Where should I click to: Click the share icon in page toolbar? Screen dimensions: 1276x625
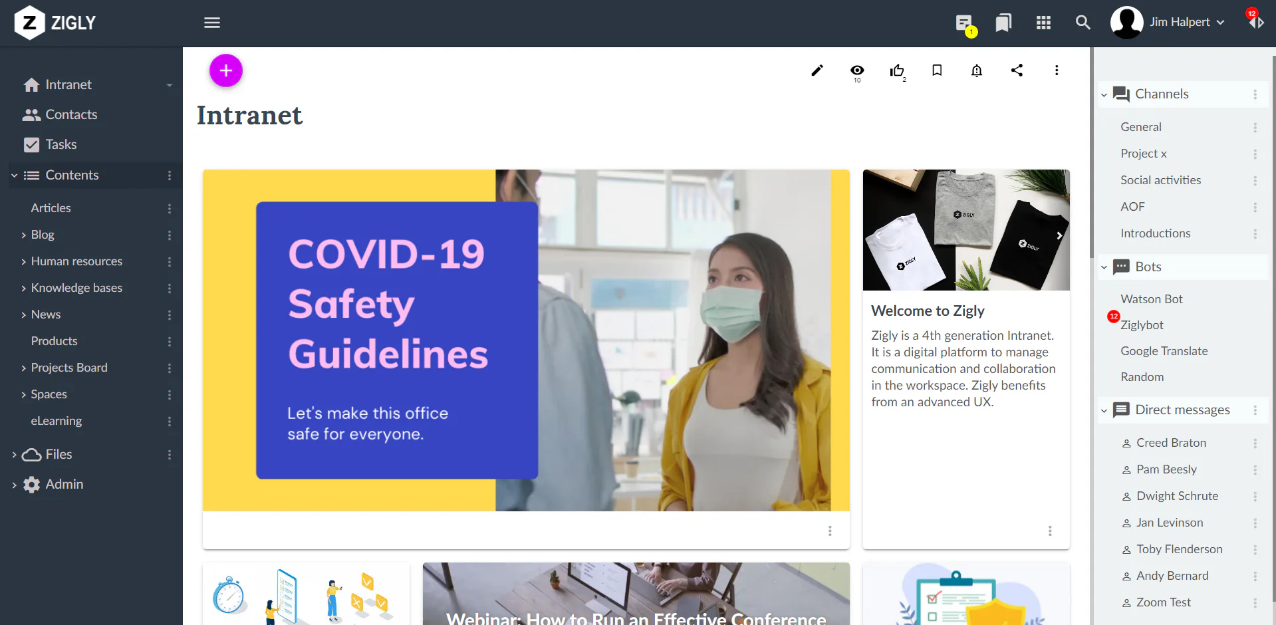(x=1017, y=70)
